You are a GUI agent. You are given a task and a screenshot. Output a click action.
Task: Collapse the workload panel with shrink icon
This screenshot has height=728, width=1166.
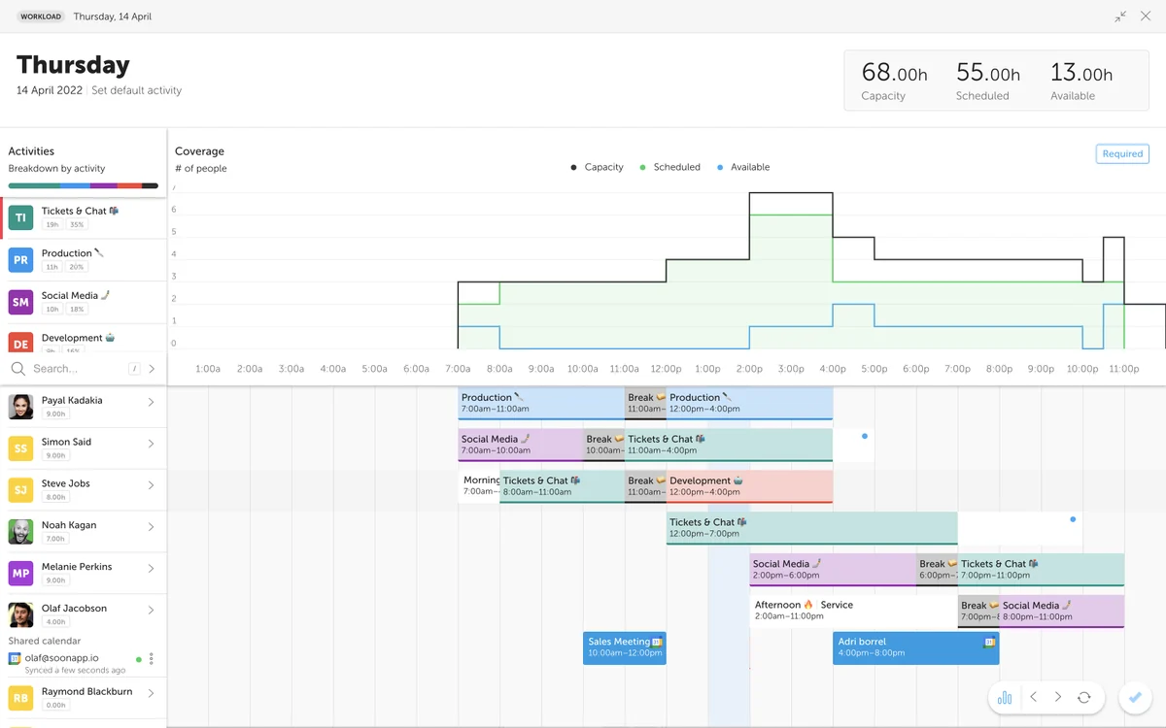click(x=1120, y=17)
